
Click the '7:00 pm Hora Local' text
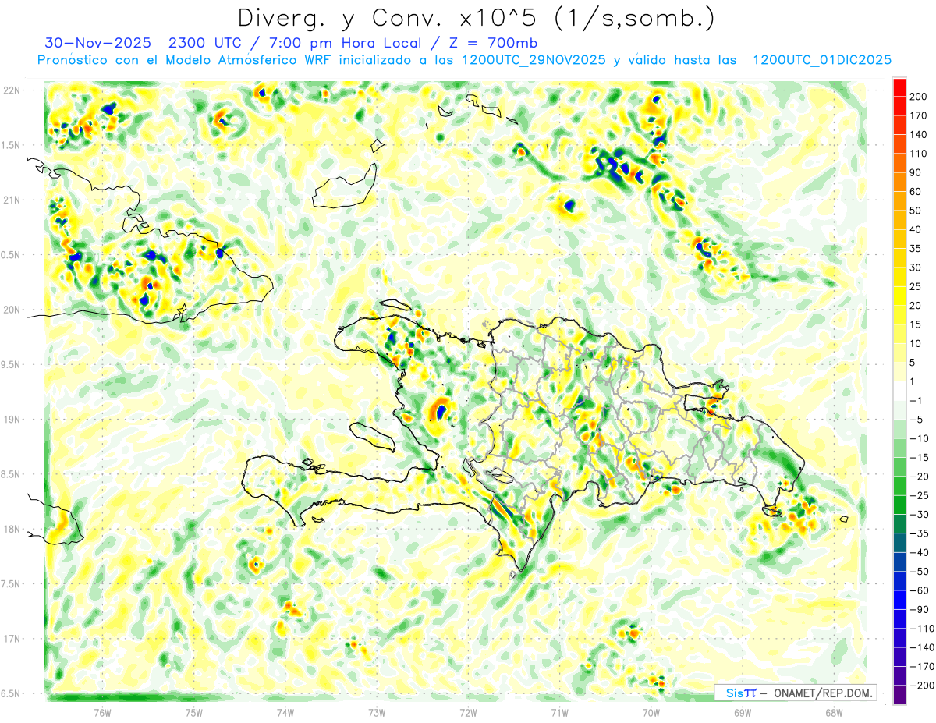point(346,44)
